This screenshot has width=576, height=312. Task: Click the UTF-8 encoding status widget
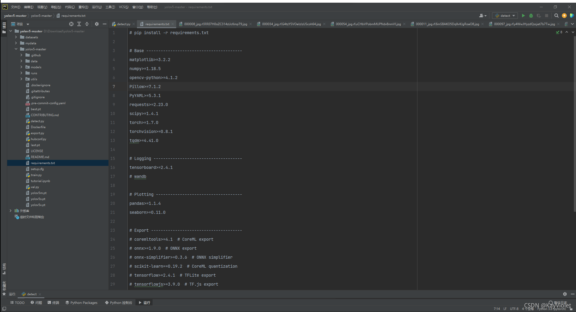[514, 309]
